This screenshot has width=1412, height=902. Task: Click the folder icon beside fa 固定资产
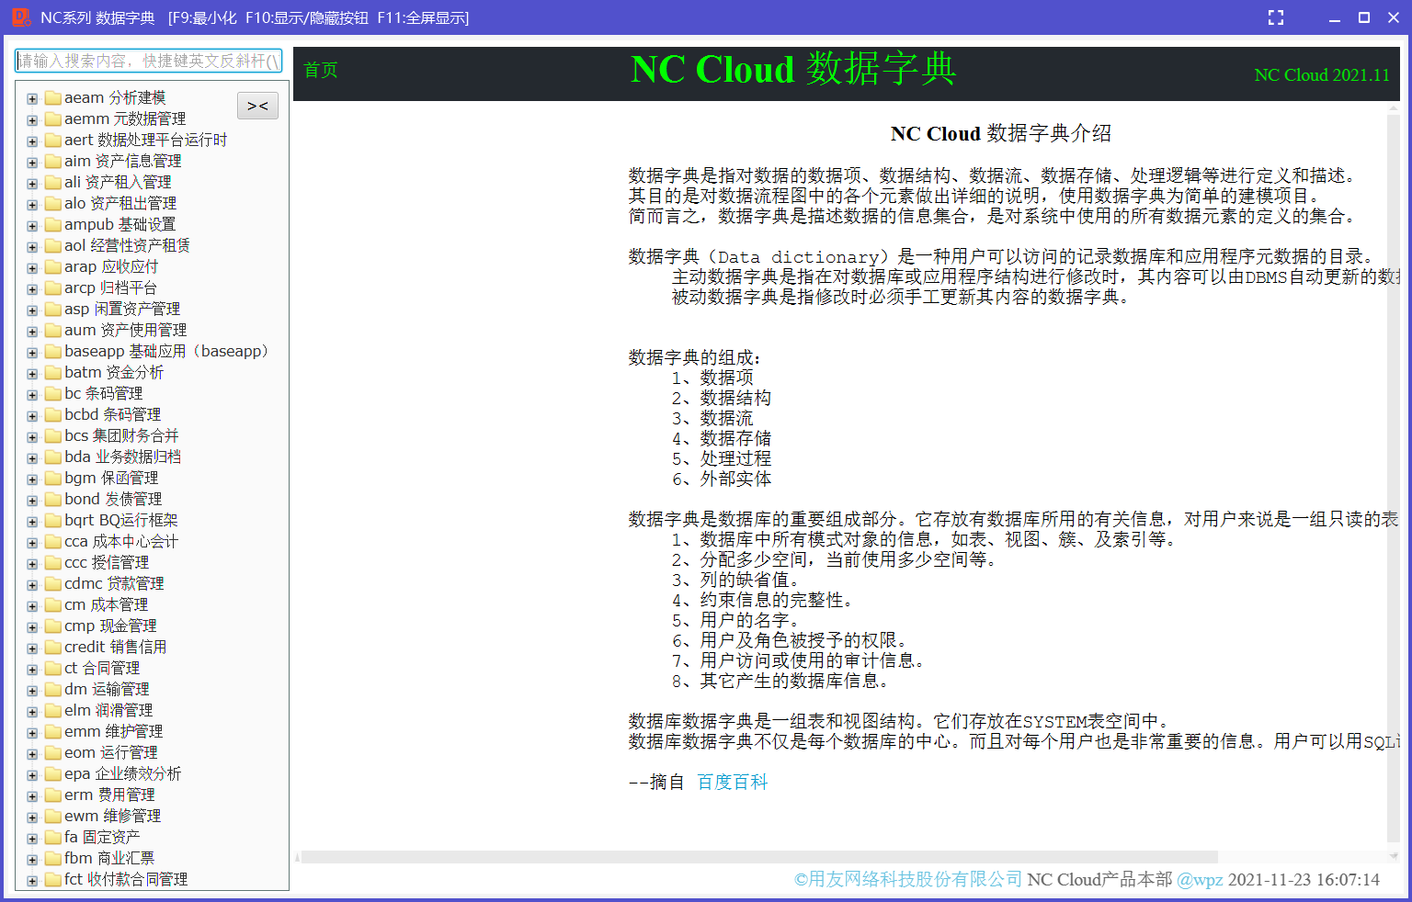[52, 837]
